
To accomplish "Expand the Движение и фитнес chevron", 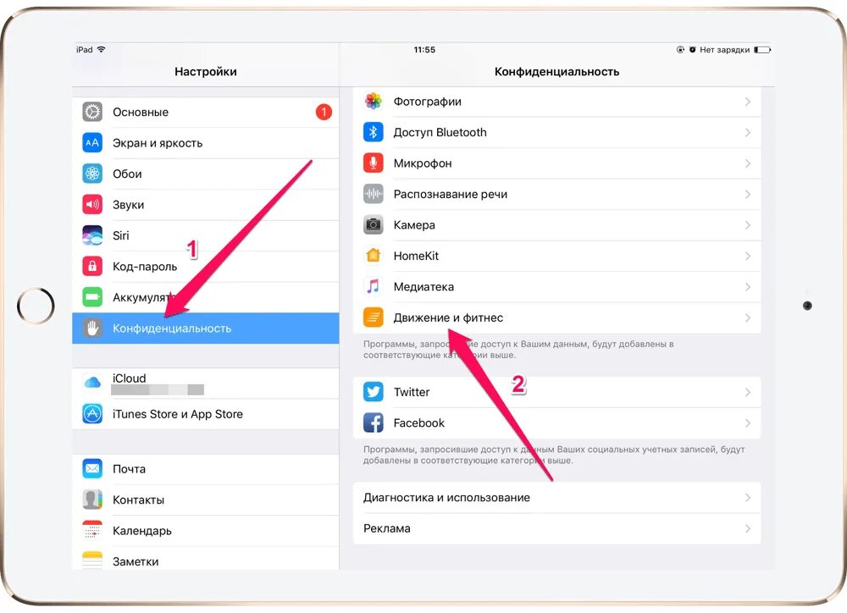I will pyautogui.click(x=748, y=318).
